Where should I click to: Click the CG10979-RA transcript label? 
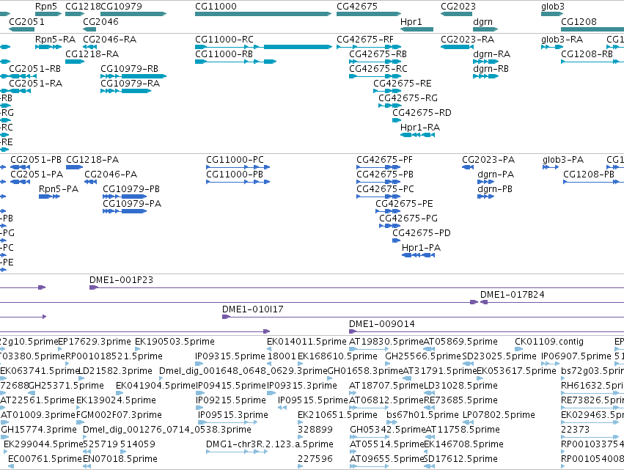coord(130,83)
